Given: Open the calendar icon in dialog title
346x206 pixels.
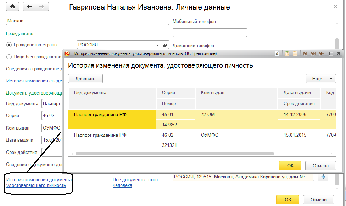Looking at the screenshot, I should coord(295,53).
